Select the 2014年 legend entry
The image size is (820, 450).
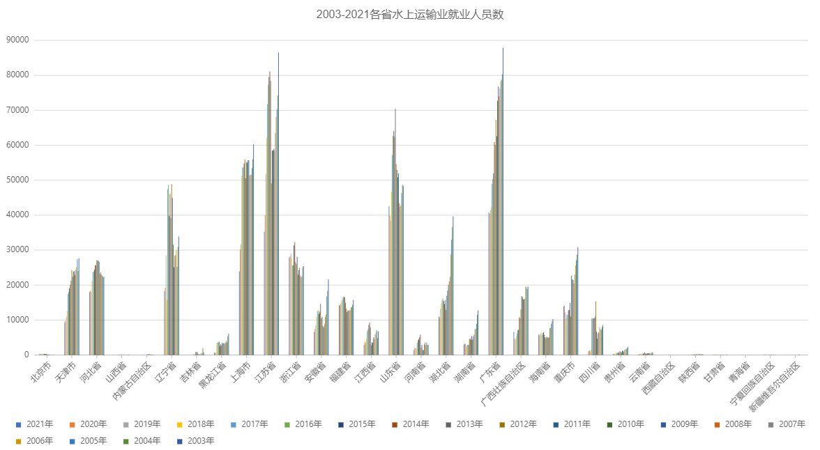click(x=411, y=424)
